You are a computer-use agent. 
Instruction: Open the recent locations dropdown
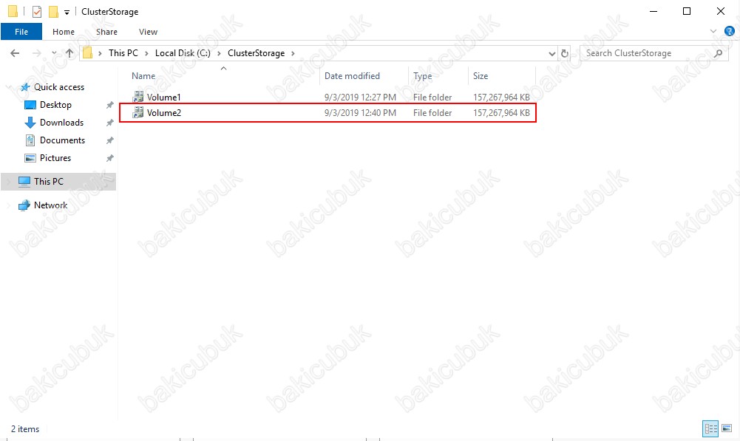pyautogui.click(x=54, y=53)
